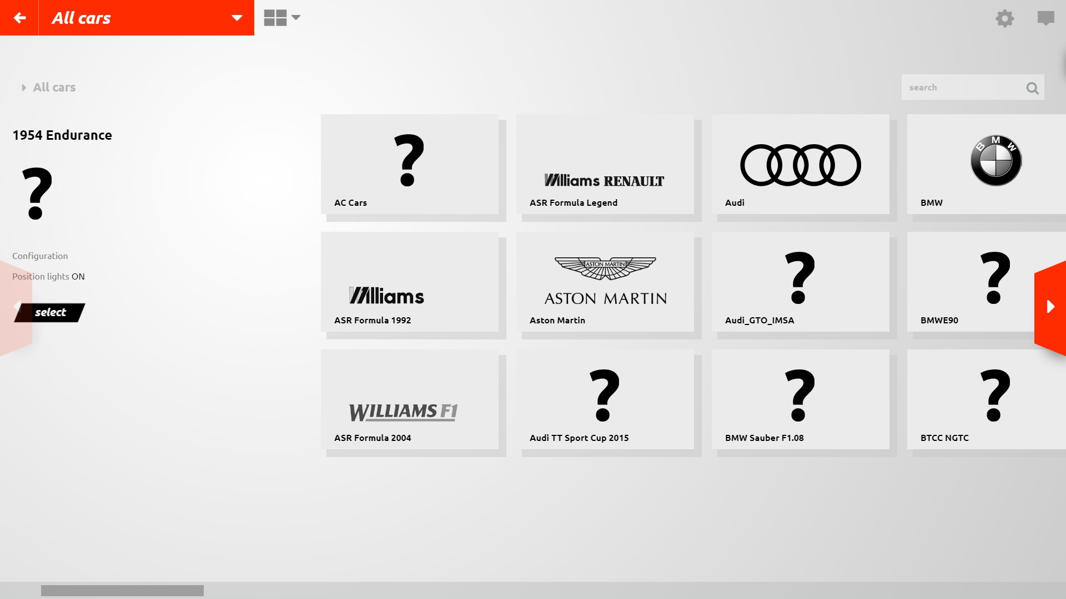Change grid view layout dropdown

[282, 18]
